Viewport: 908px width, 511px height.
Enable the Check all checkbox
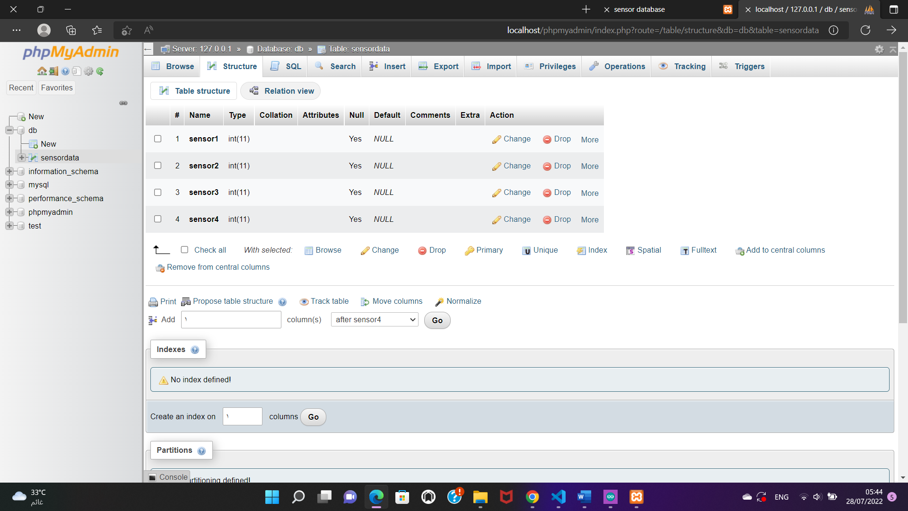pos(184,249)
